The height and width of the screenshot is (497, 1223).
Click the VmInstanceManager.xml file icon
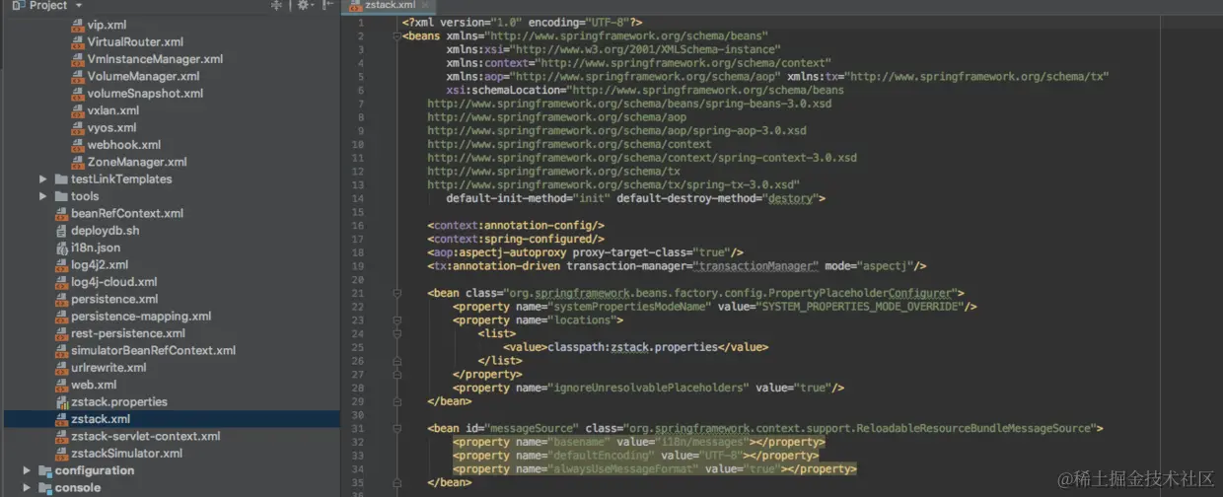click(x=78, y=59)
